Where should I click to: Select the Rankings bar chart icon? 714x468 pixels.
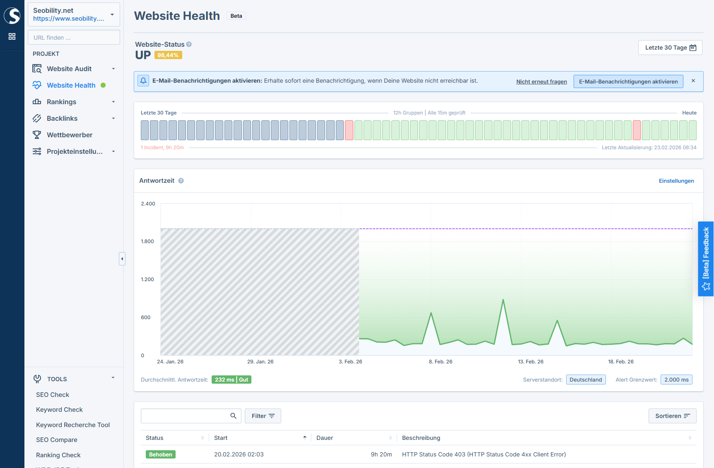pos(37,102)
